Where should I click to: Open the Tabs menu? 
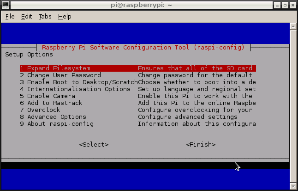point(45,16)
